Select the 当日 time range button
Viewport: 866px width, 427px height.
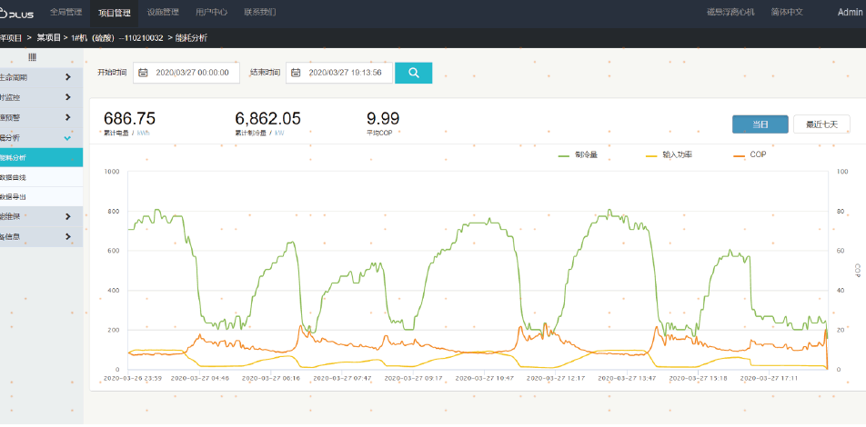tap(760, 124)
